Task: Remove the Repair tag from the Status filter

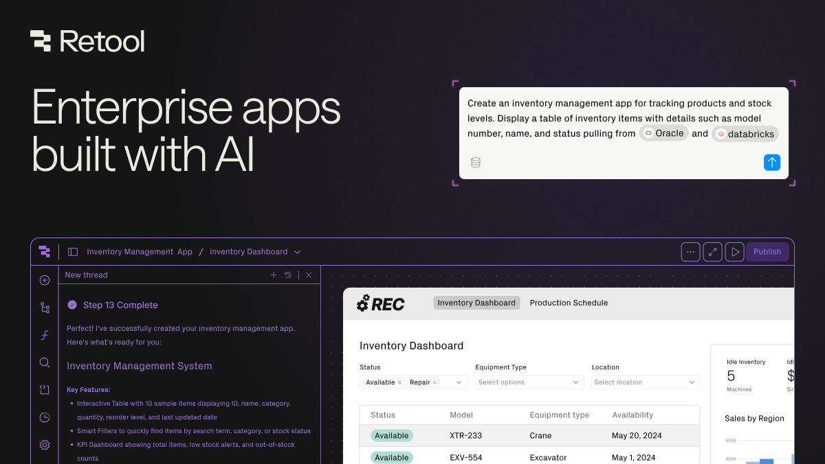Action: (434, 382)
